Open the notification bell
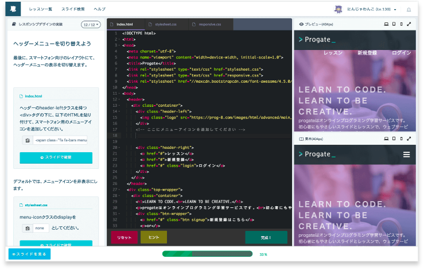The height and width of the screenshot is (270, 424). pyautogui.click(x=409, y=9)
